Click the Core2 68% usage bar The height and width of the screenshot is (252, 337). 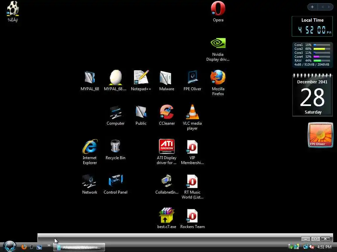322,49
